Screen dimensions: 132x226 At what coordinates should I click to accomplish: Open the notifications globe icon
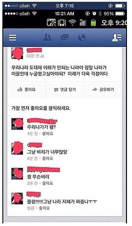tap(82, 37)
